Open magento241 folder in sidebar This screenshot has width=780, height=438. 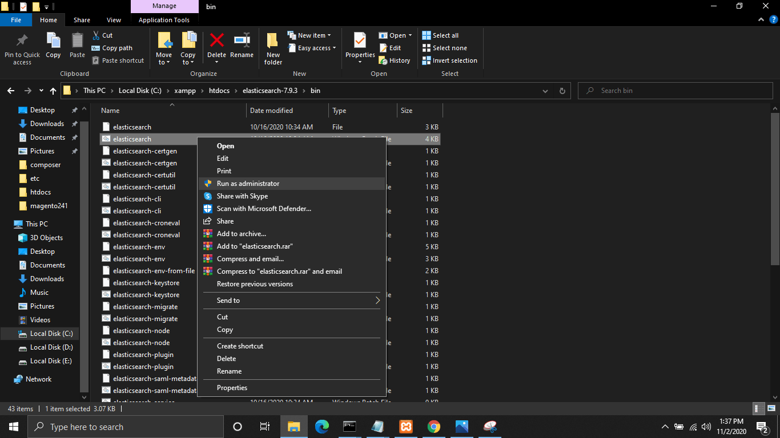[49, 206]
